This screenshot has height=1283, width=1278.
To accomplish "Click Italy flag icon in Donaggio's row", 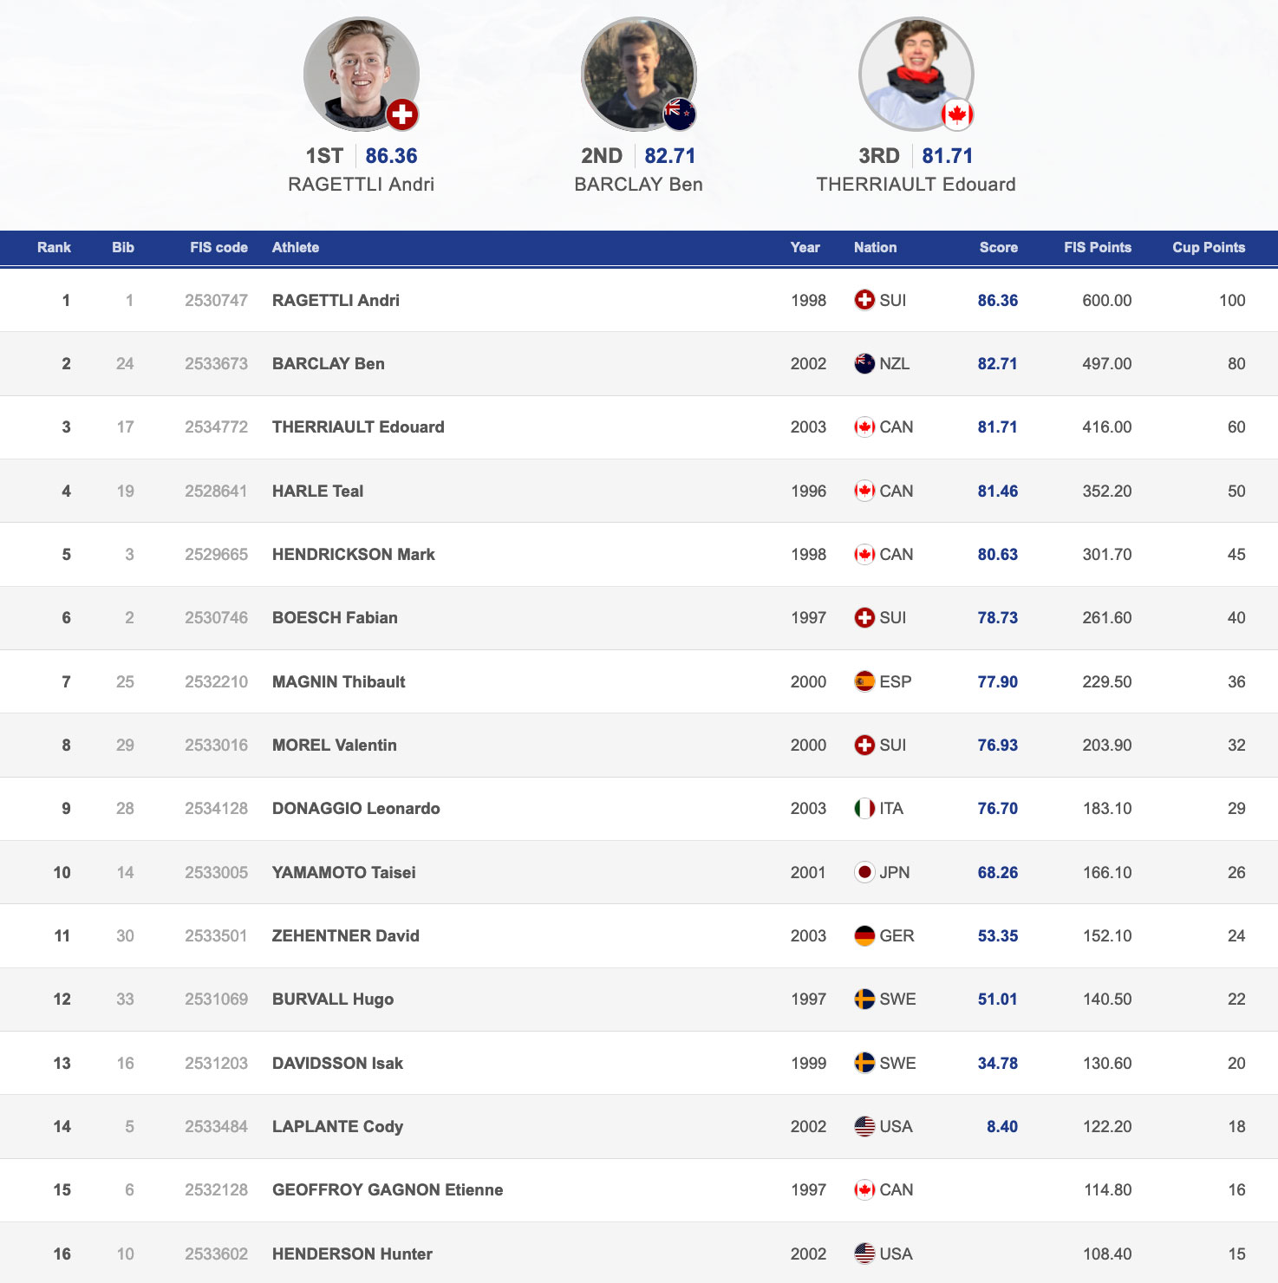I will (864, 808).
